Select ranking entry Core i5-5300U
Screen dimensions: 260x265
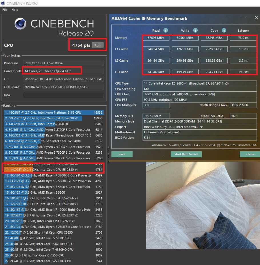point(54,261)
